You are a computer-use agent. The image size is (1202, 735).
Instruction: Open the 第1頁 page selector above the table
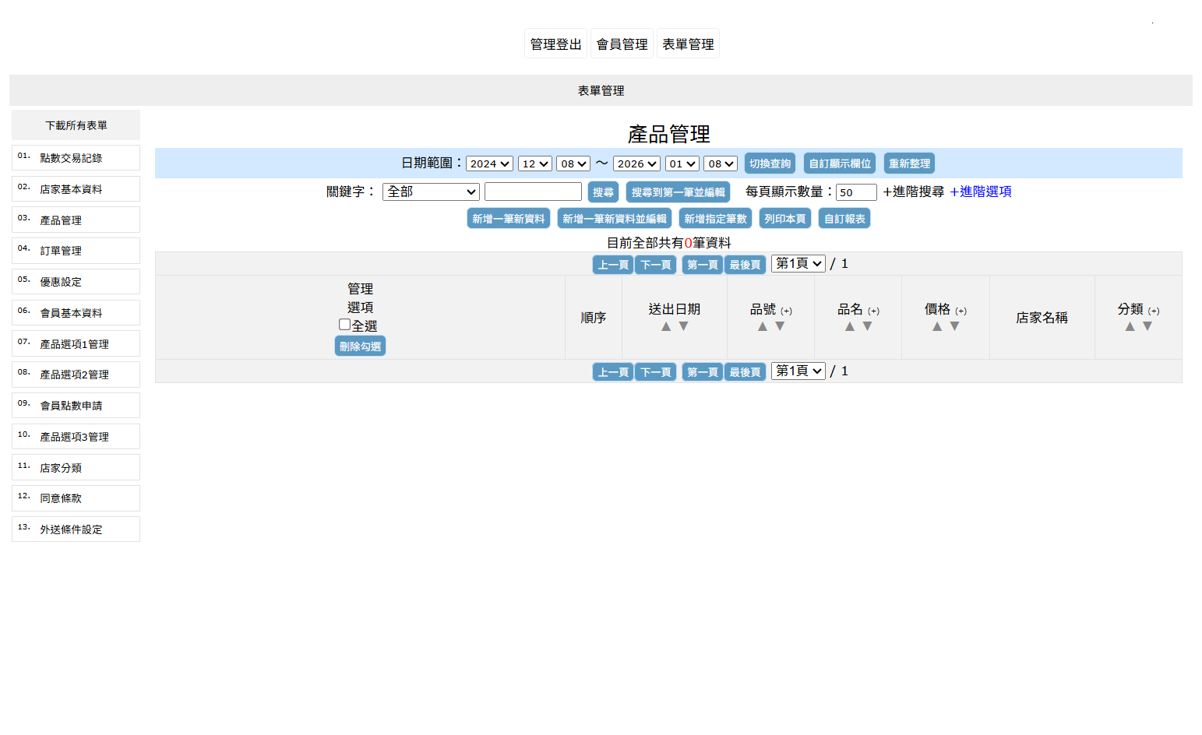(798, 264)
